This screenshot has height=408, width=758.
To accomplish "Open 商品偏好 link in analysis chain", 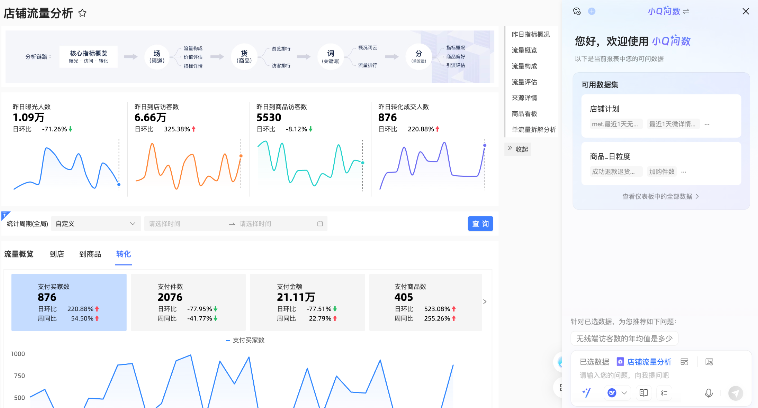I will tap(455, 57).
